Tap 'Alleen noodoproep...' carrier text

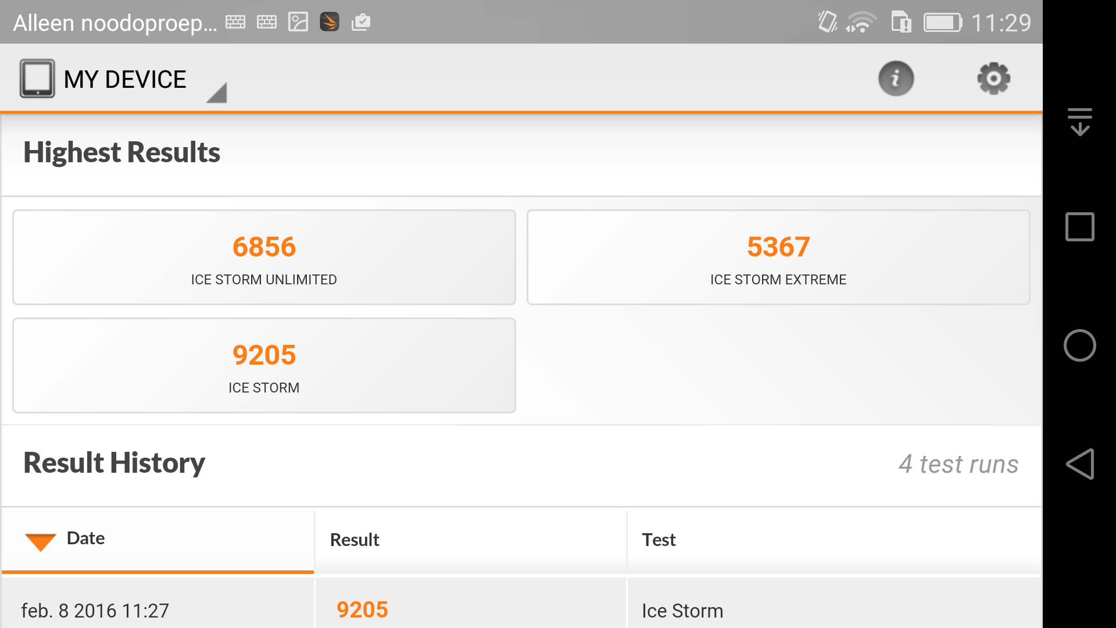pos(115,23)
